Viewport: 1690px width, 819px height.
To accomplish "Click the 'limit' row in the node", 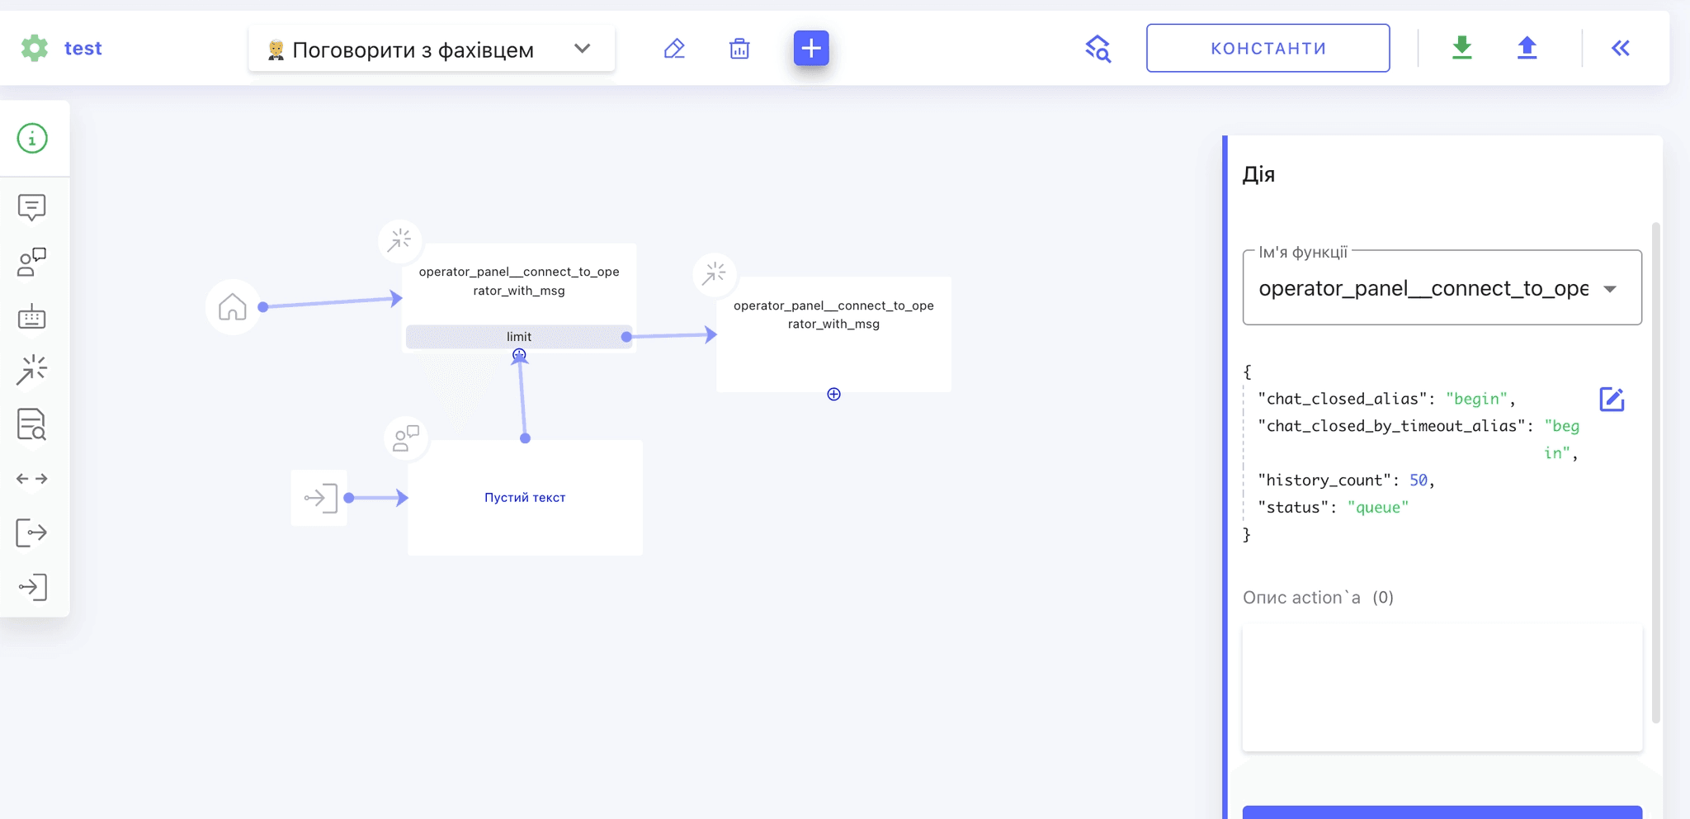I will click(519, 337).
